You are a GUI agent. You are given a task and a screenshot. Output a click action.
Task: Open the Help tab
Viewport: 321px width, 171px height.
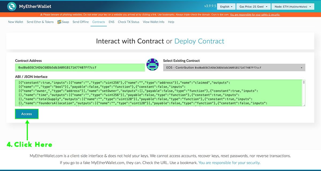click(171, 22)
